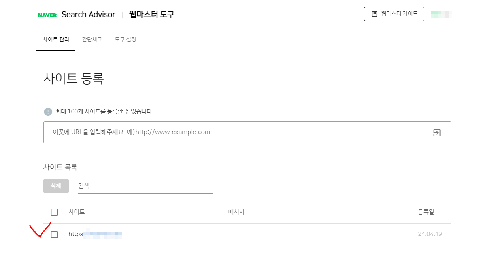Click the submit arrow icon in URL field
496x258 pixels.
coord(436,133)
